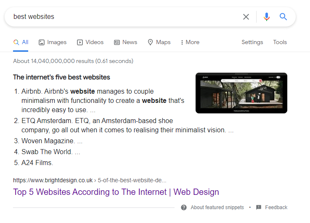Image resolution: width=310 pixels, height=223 pixels.
Task: Click the All tab magnifier icon
Action: 16,42
